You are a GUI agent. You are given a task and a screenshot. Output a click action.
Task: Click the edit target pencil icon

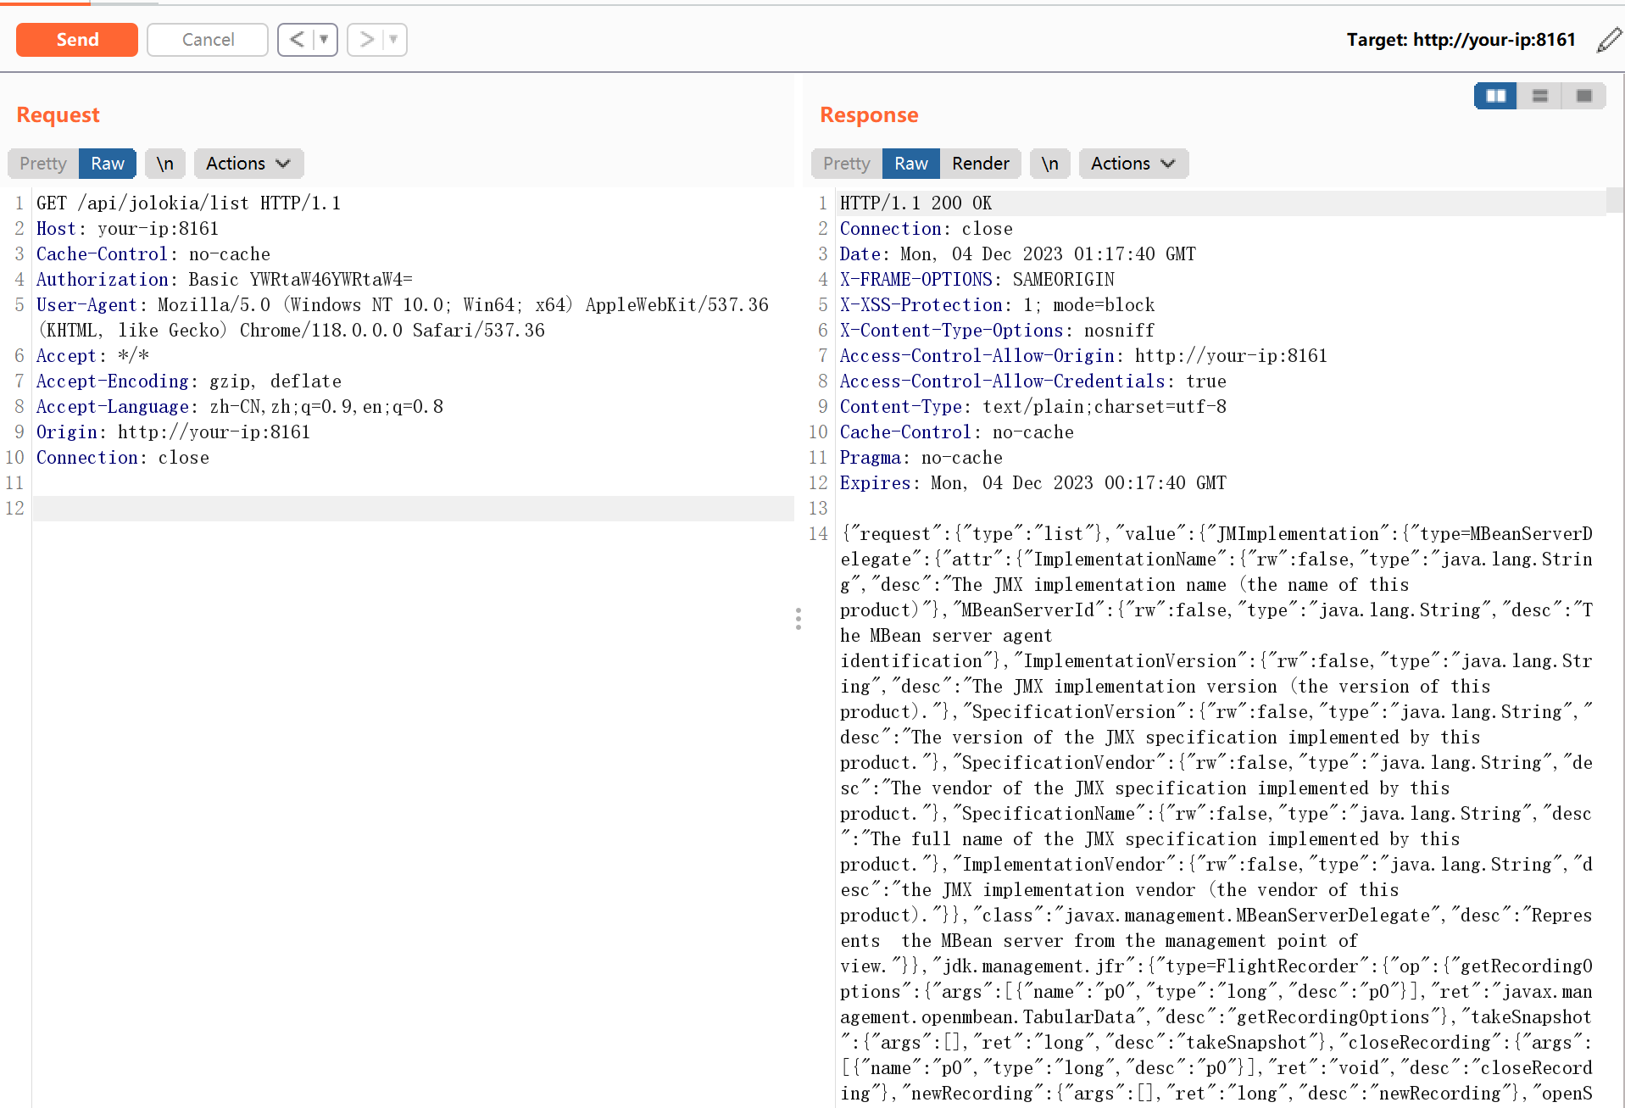[x=1608, y=40]
